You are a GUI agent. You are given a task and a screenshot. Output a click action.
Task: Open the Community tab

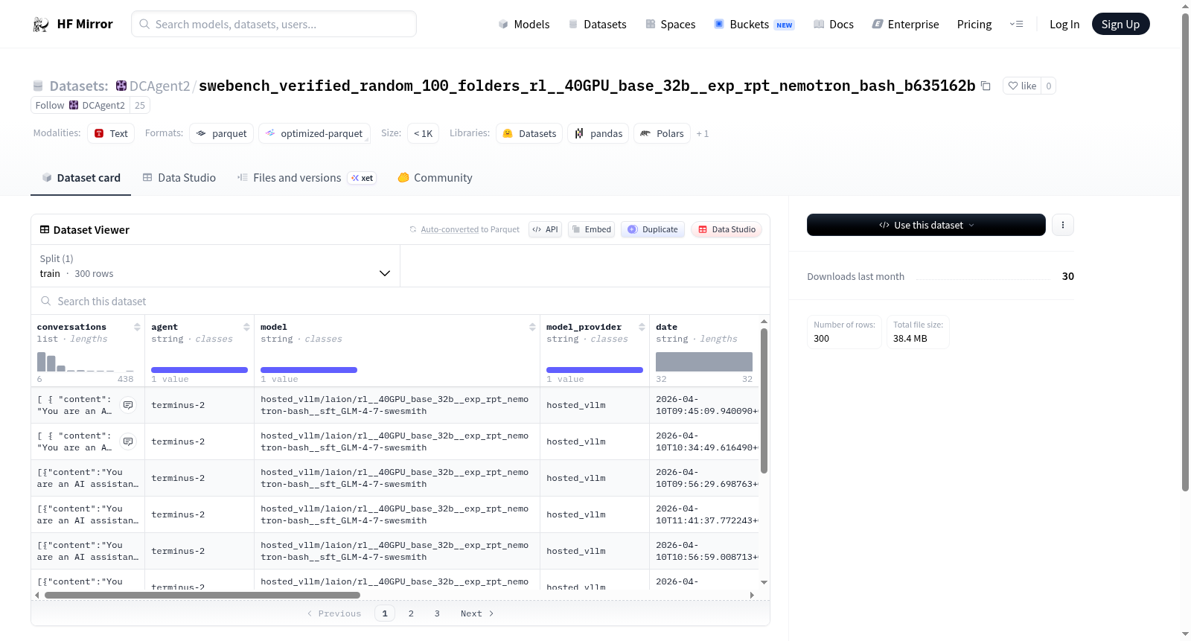click(x=435, y=178)
